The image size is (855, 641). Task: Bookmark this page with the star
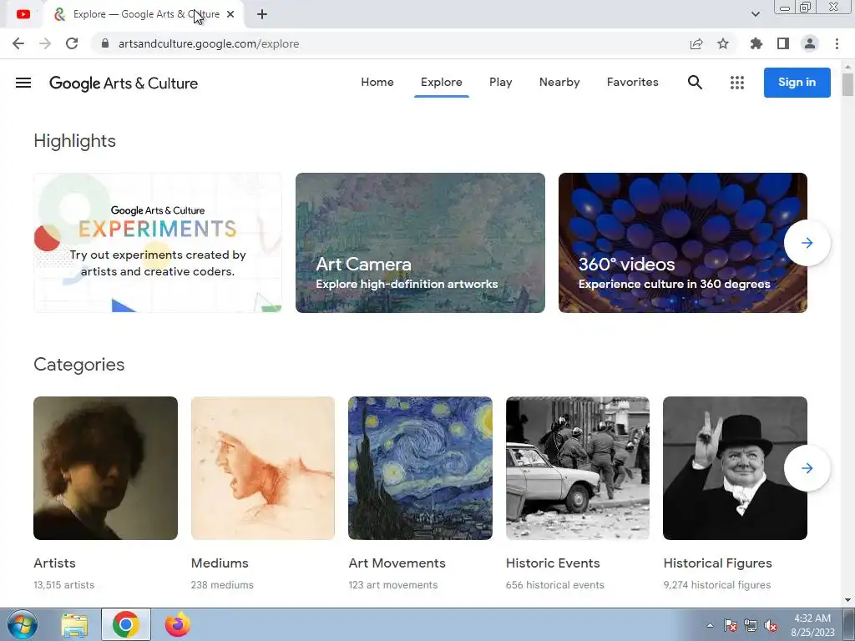(x=723, y=43)
